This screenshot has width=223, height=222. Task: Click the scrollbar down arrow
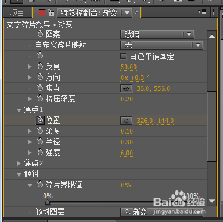pyautogui.click(x=212, y=201)
